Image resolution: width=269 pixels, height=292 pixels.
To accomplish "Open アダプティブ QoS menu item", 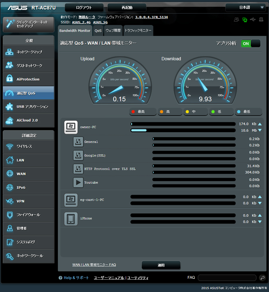I will tap(29, 93).
